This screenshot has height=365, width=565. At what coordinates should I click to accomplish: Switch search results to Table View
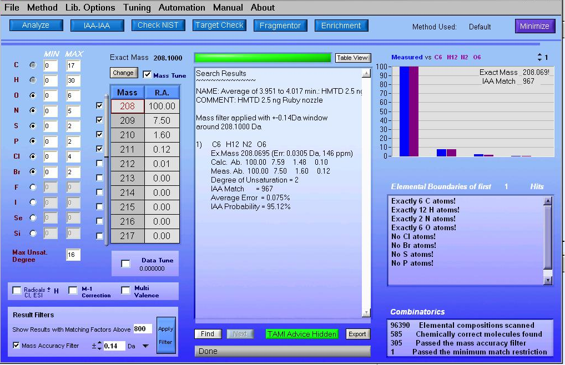tap(352, 58)
